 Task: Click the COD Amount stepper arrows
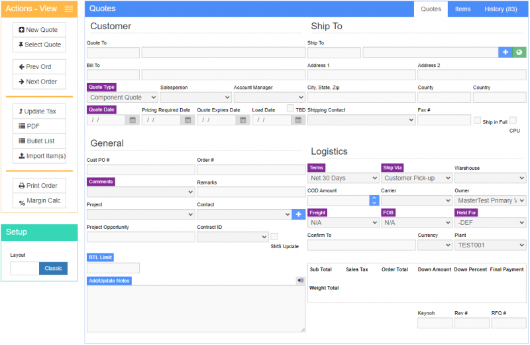(374, 200)
